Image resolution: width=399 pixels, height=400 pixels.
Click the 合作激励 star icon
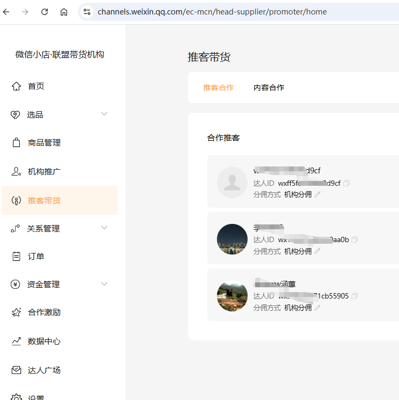(16, 312)
